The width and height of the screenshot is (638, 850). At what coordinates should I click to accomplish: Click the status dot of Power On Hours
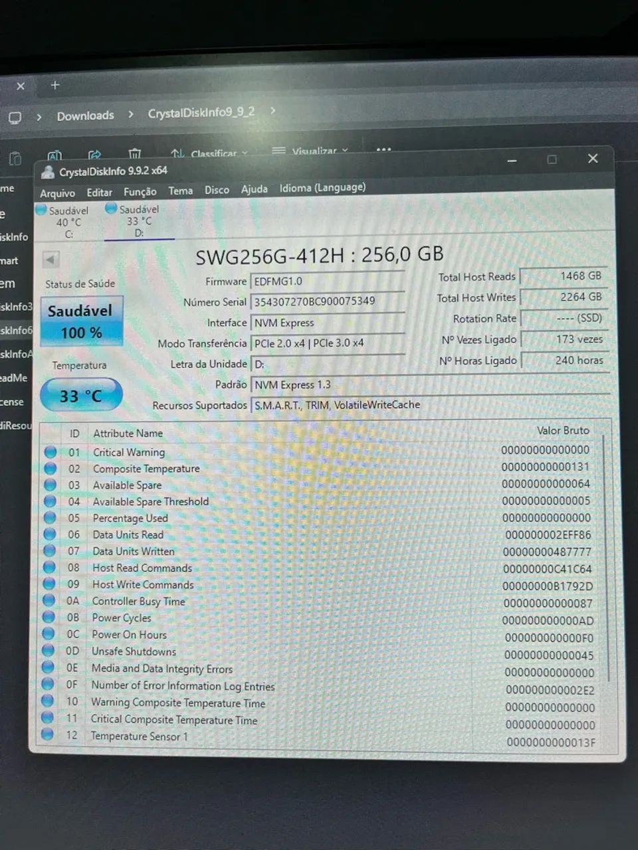(x=49, y=634)
